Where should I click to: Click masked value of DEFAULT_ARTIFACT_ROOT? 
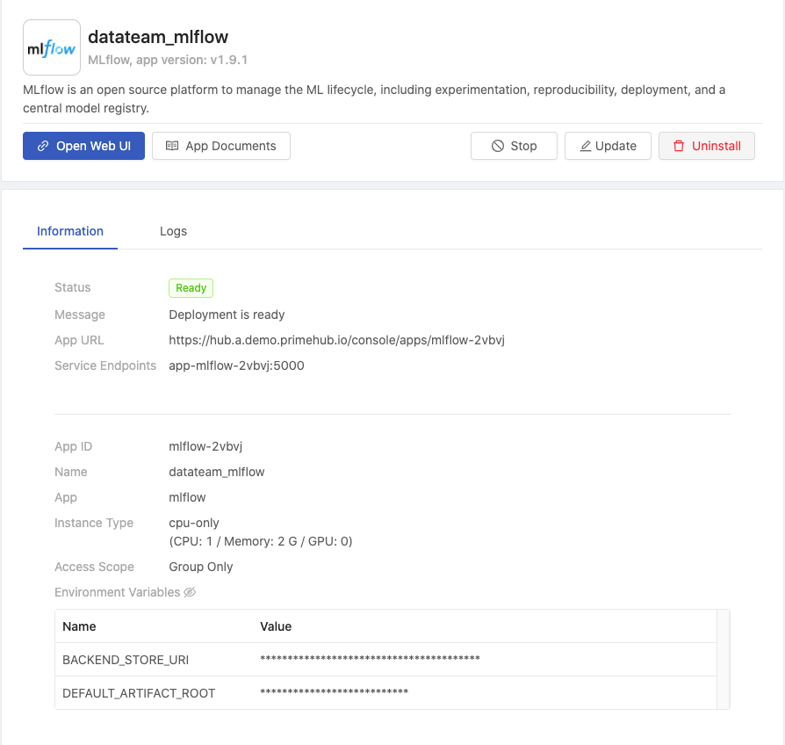[x=334, y=692]
